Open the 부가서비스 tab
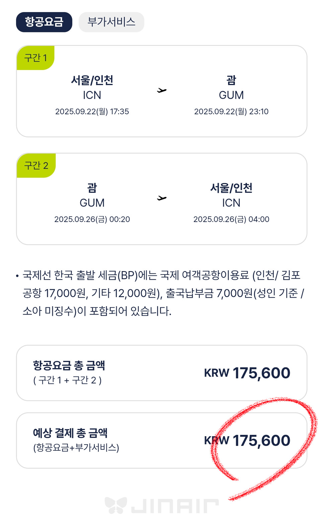 point(111,22)
